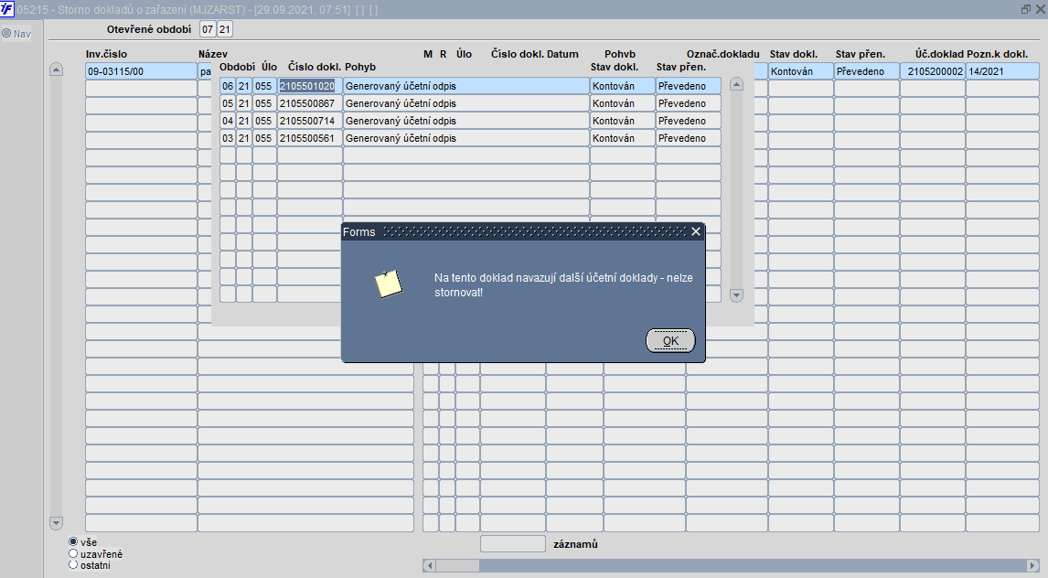Click document number 2105500561 cell
1048x578 pixels.
(309, 138)
